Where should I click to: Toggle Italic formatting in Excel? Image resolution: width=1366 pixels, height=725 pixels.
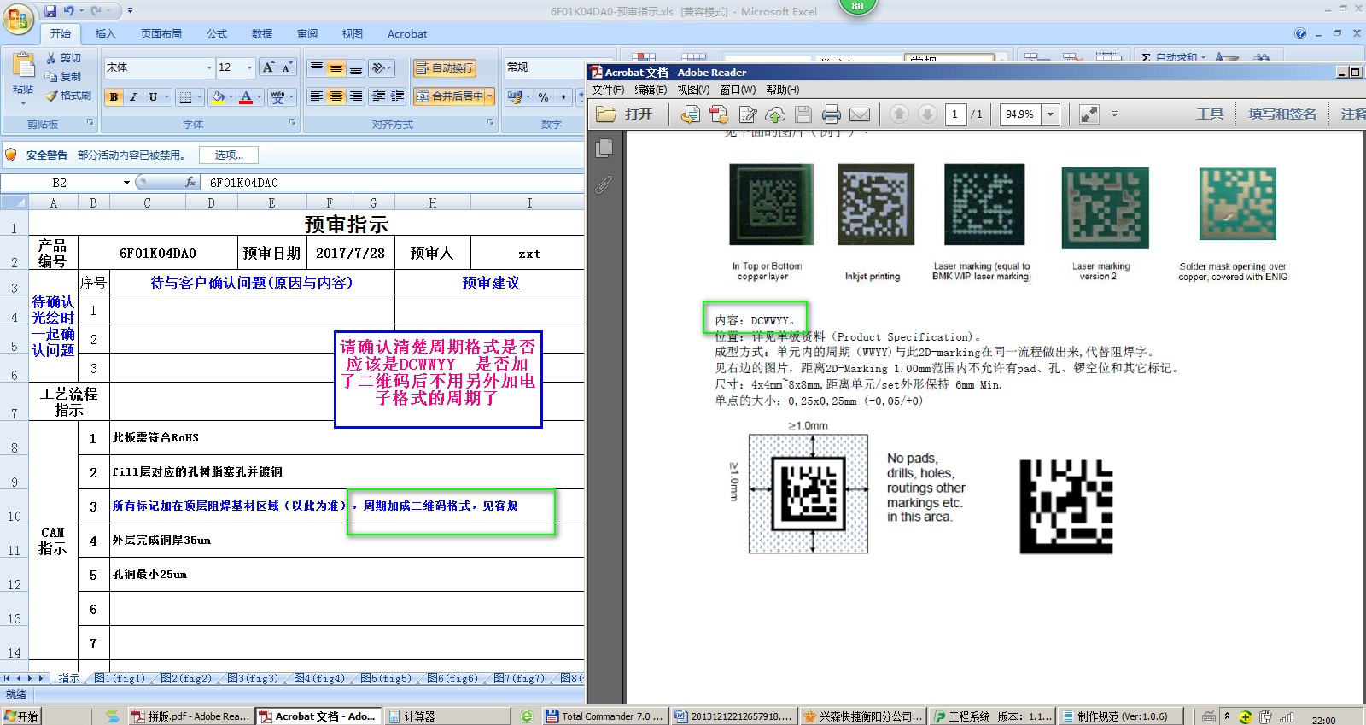click(133, 97)
